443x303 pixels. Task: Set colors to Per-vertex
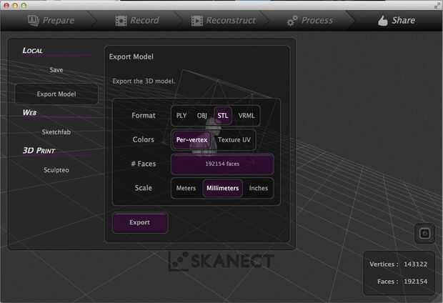coord(191,140)
